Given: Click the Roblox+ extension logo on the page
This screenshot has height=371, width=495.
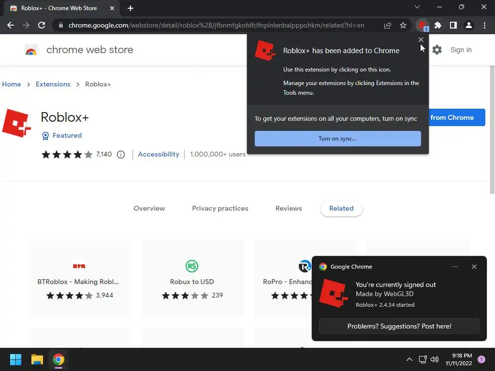Looking at the screenshot, I should (x=16, y=123).
